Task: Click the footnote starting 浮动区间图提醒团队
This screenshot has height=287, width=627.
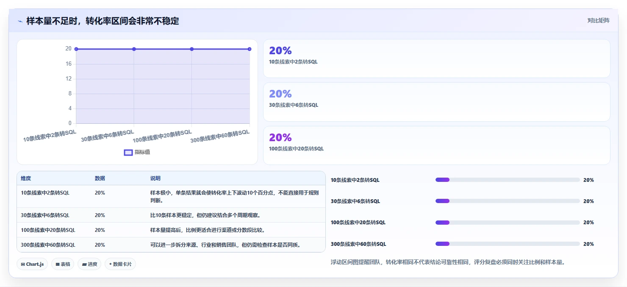Action: pyautogui.click(x=448, y=262)
